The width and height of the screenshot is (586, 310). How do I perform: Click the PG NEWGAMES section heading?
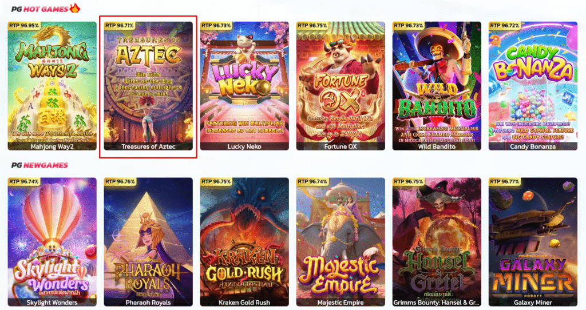[x=39, y=165]
